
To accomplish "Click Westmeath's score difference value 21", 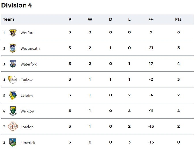I will pyautogui.click(x=151, y=48).
